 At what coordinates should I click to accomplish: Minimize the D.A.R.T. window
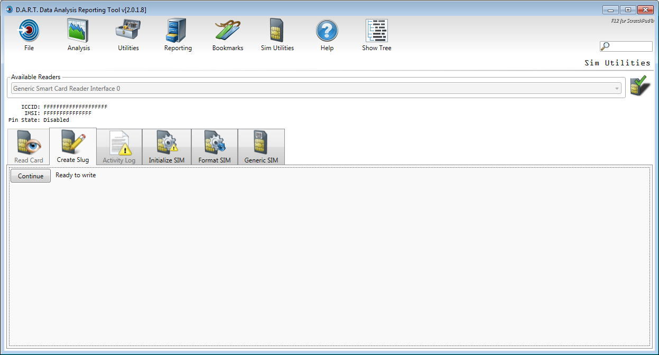click(x=610, y=9)
